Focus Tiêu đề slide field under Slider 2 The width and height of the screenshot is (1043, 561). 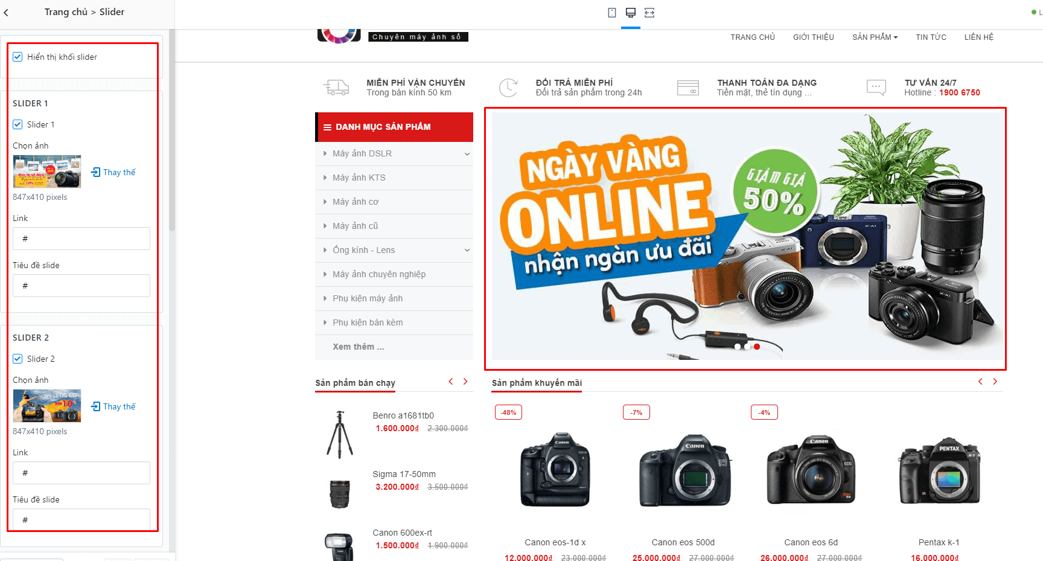point(81,520)
